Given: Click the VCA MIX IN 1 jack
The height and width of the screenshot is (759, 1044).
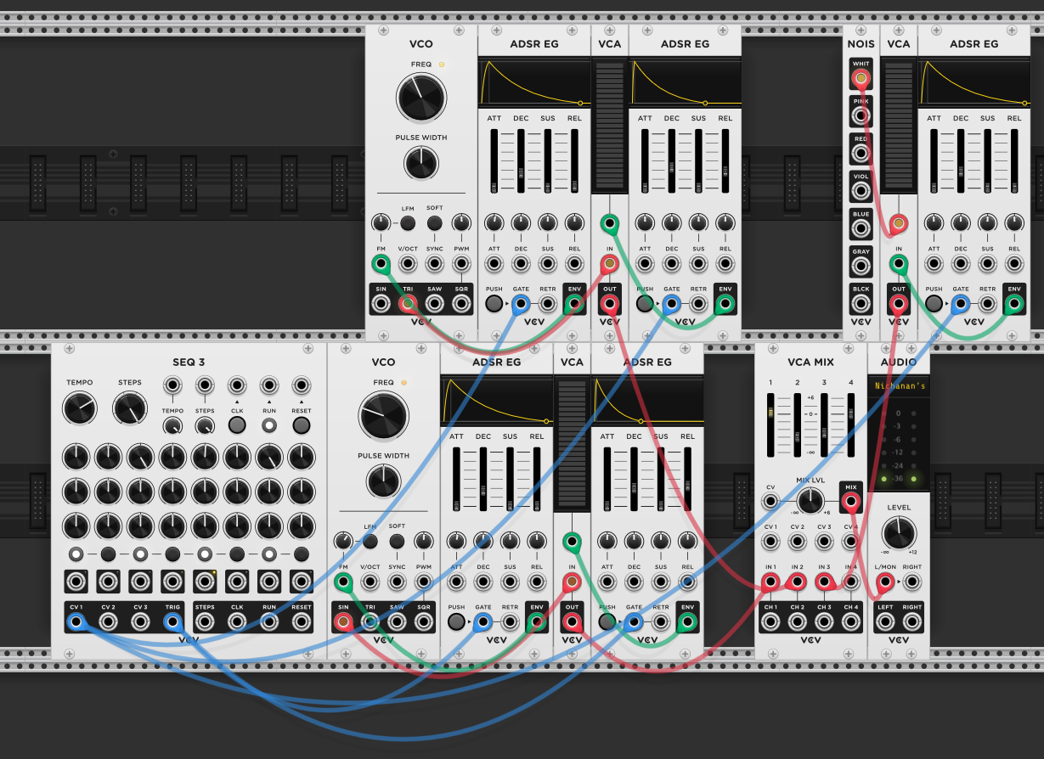Looking at the screenshot, I should click(x=770, y=582).
